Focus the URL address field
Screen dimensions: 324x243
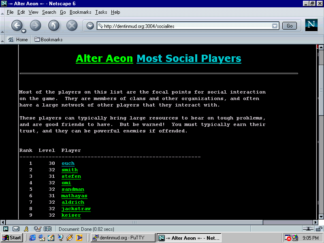tap(188, 26)
